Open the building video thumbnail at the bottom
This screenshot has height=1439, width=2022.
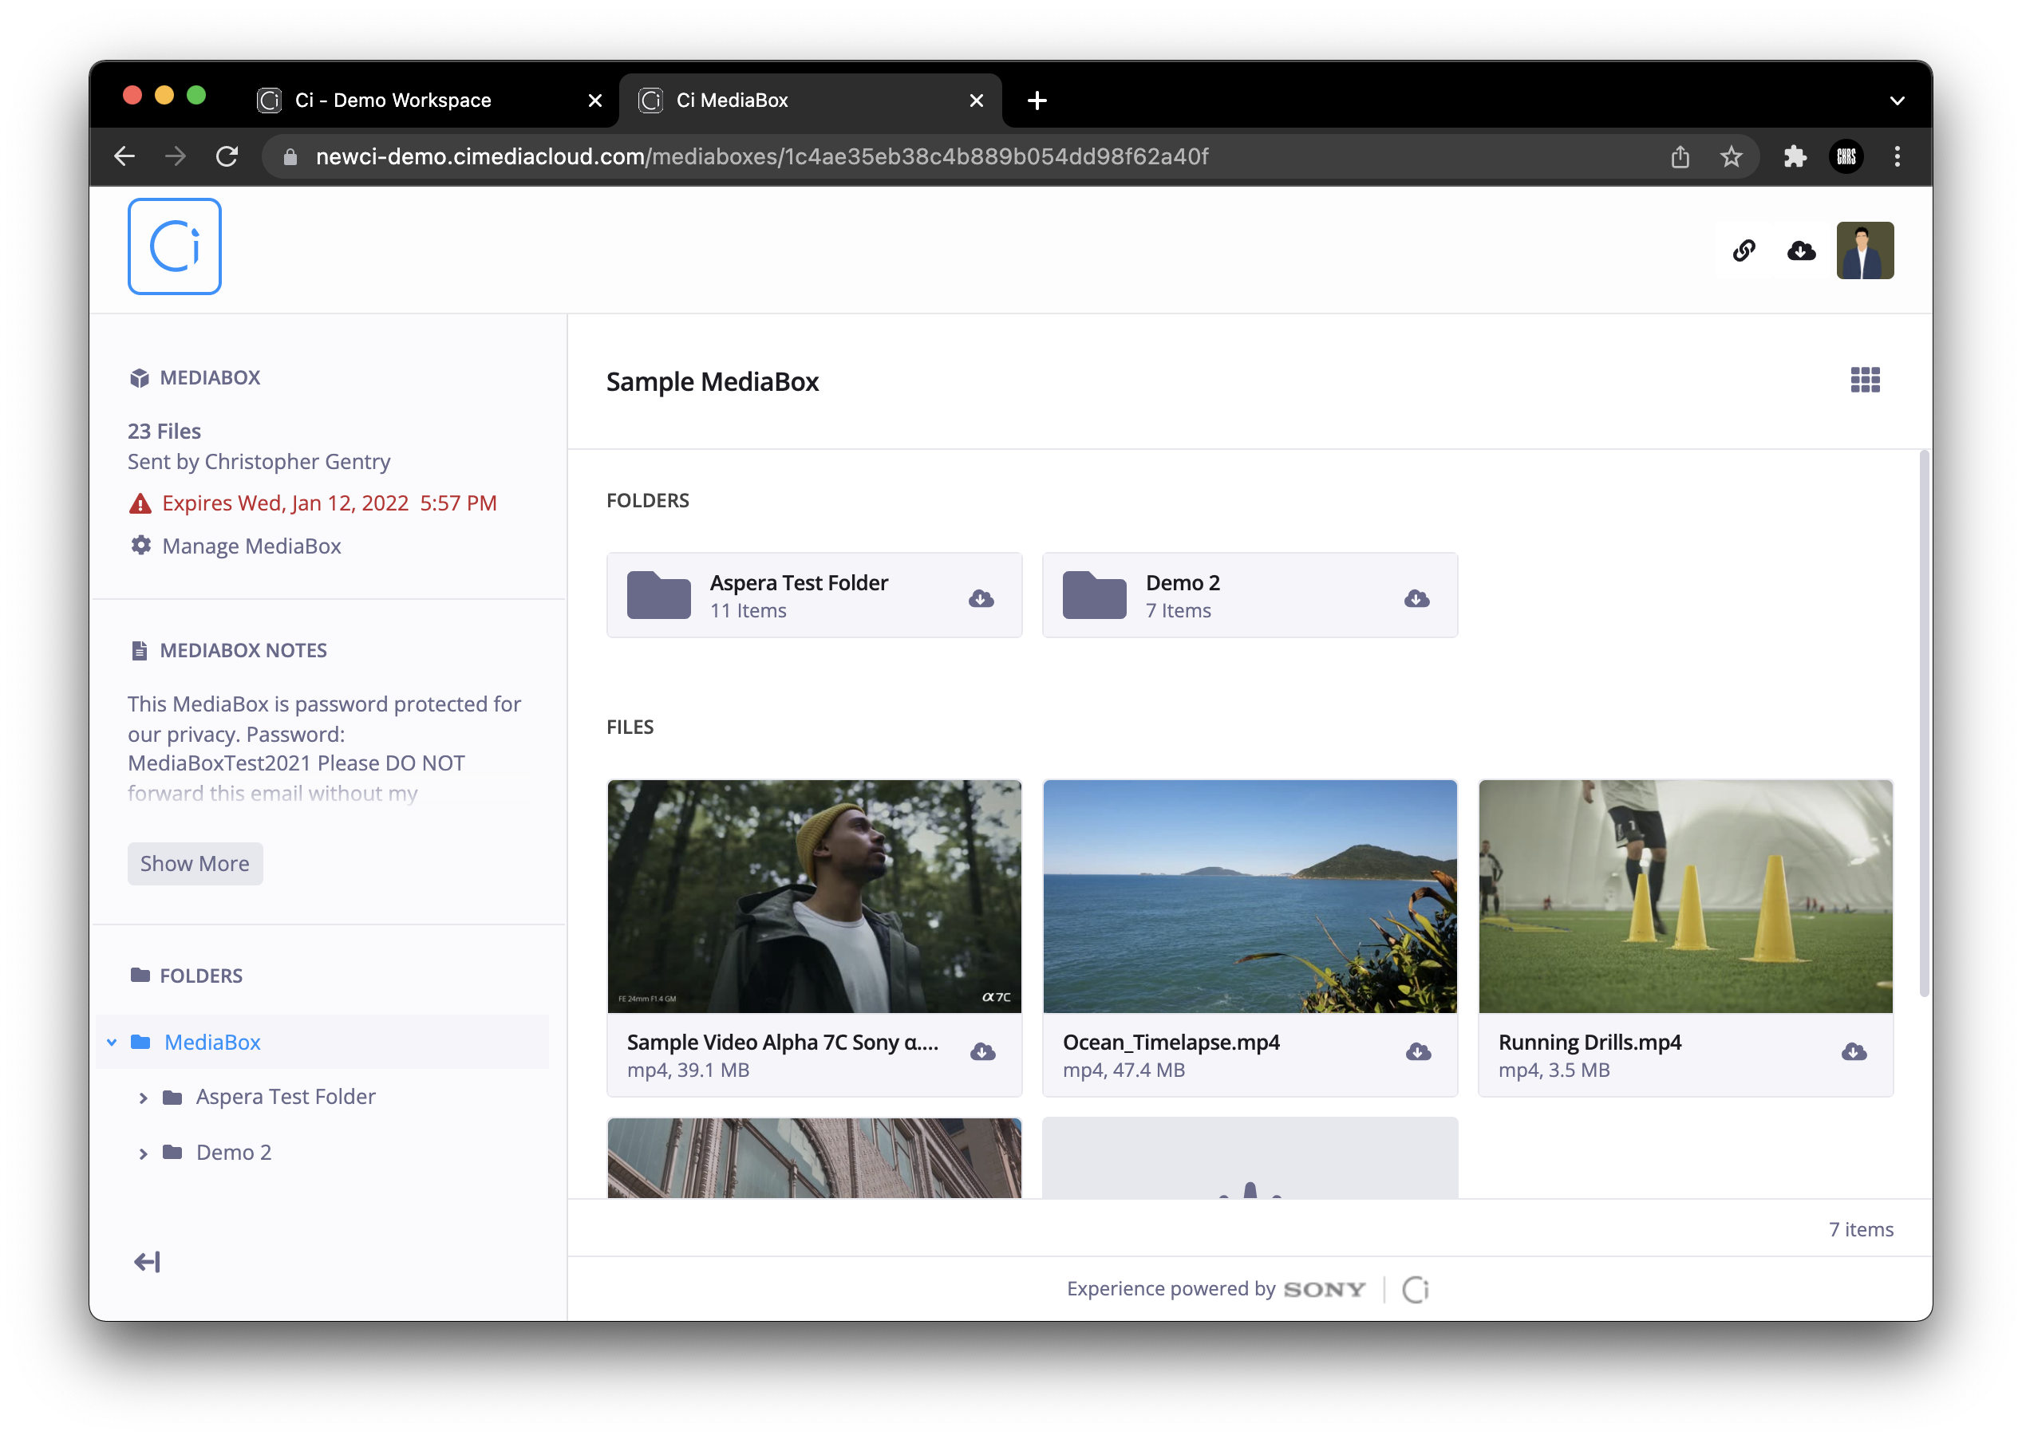point(814,1157)
